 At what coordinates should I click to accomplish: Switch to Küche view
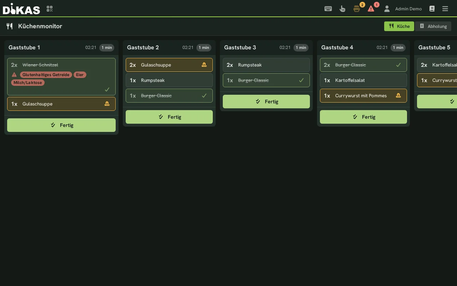click(399, 26)
